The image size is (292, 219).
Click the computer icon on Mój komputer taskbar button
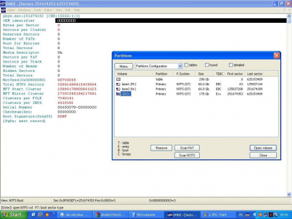pos(134,215)
